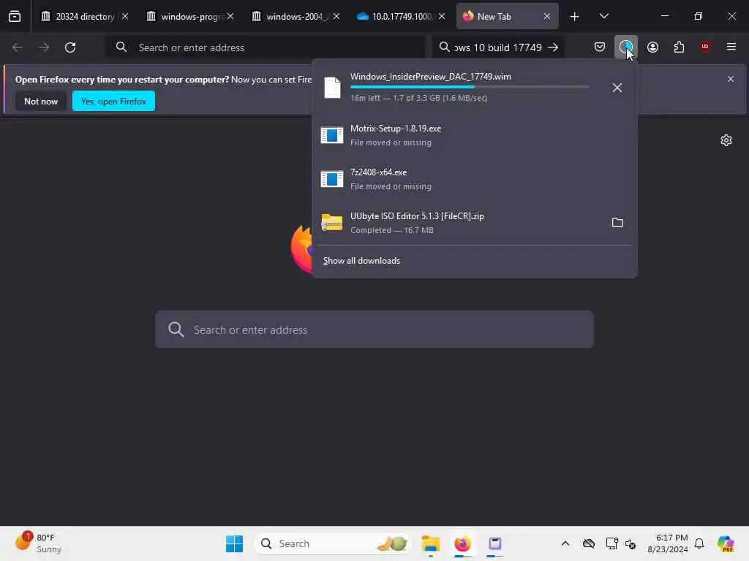Open the notifications bell
Screen dimensions: 749x561
coord(699,543)
